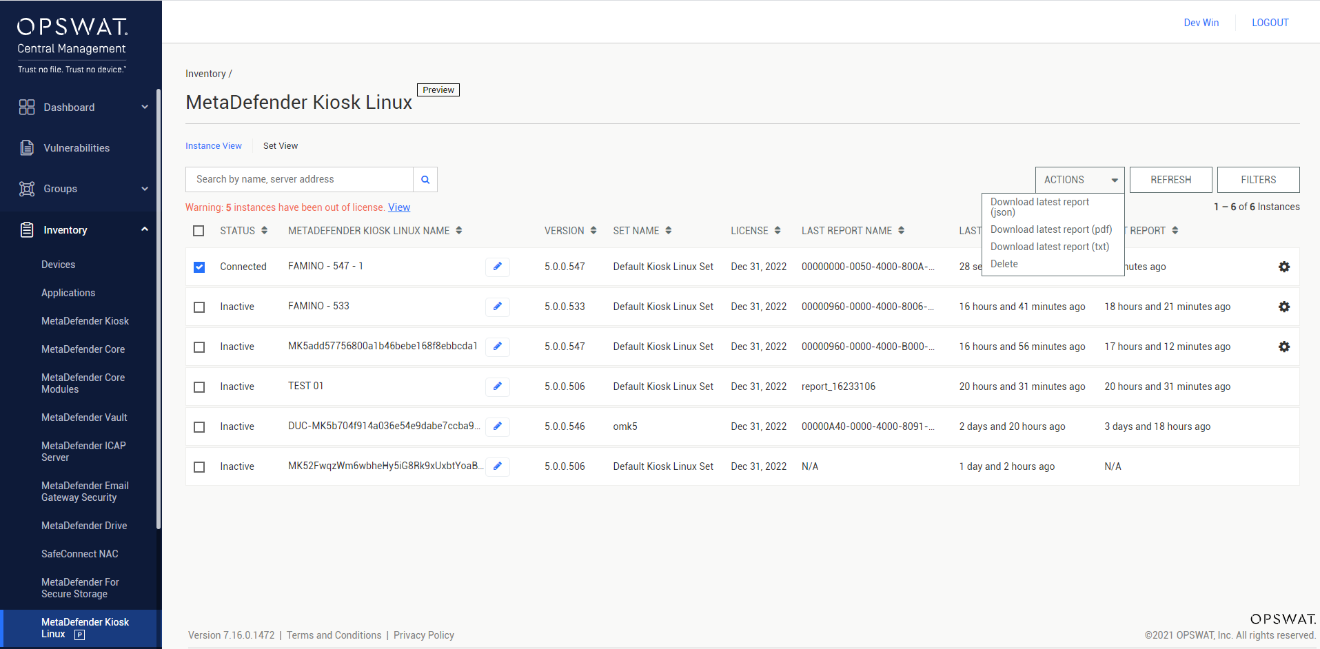Viewport: 1320px width, 649px height.
Task: Open MetaDefender ICAP Server in sidebar
Action: [x=83, y=451]
